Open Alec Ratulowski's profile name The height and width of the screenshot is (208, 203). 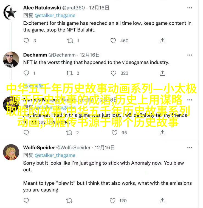[42, 8]
